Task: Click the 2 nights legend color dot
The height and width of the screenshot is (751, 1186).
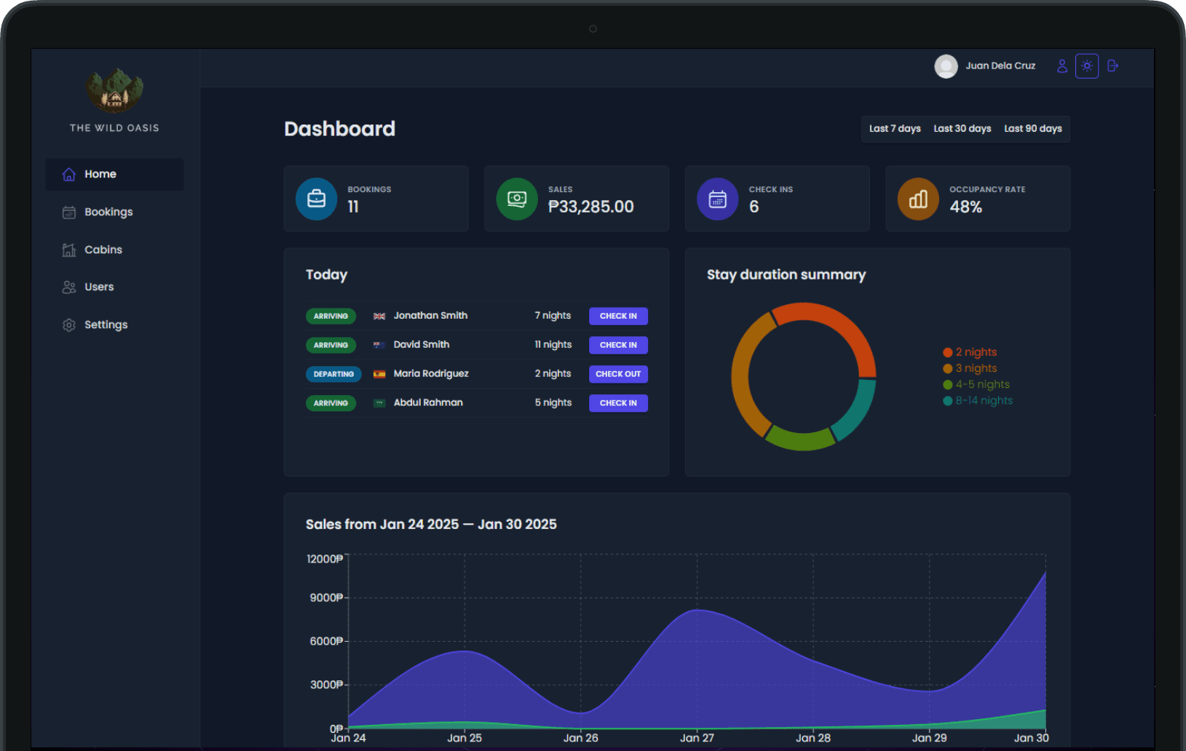Action: click(x=947, y=352)
